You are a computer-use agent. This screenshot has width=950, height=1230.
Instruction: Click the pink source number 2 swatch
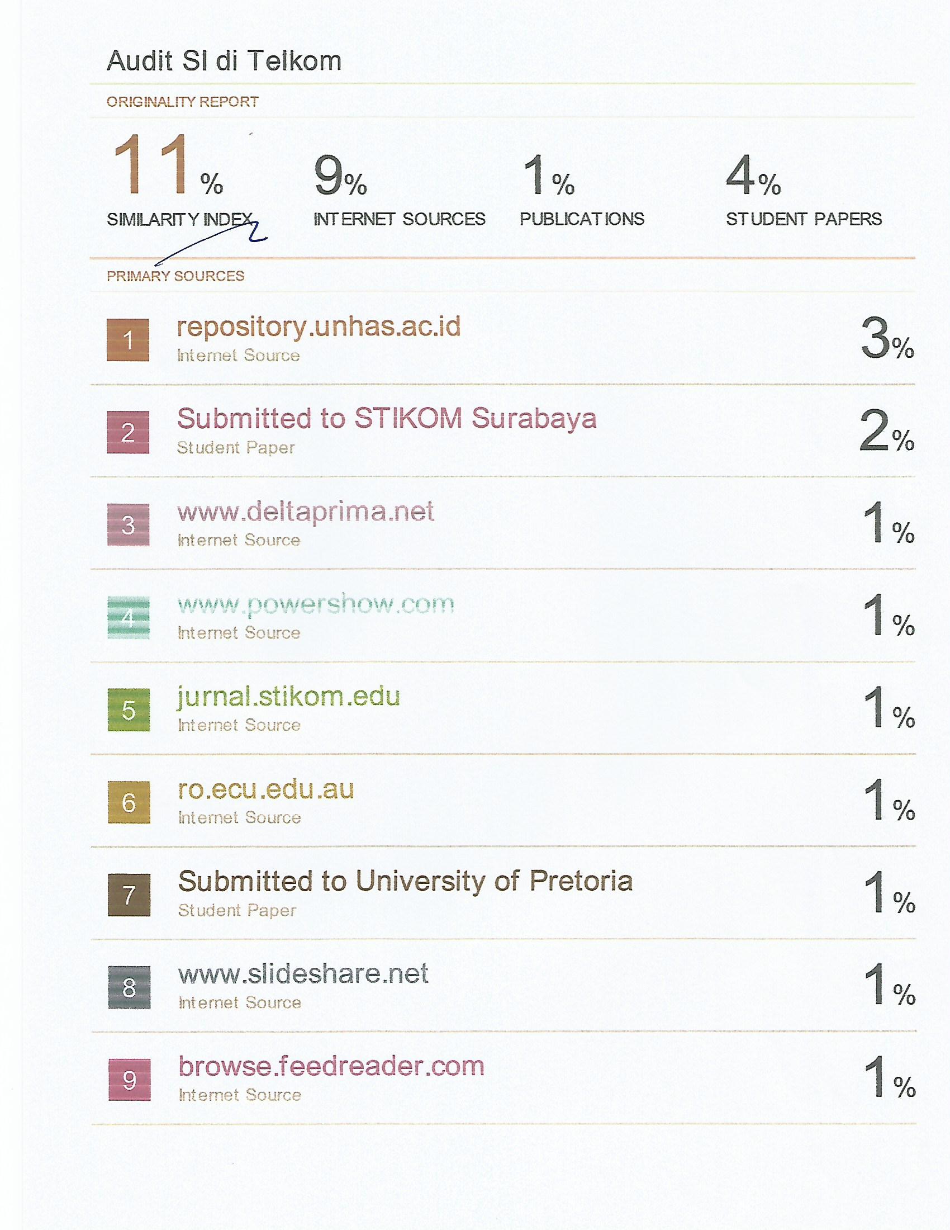click(128, 432)
